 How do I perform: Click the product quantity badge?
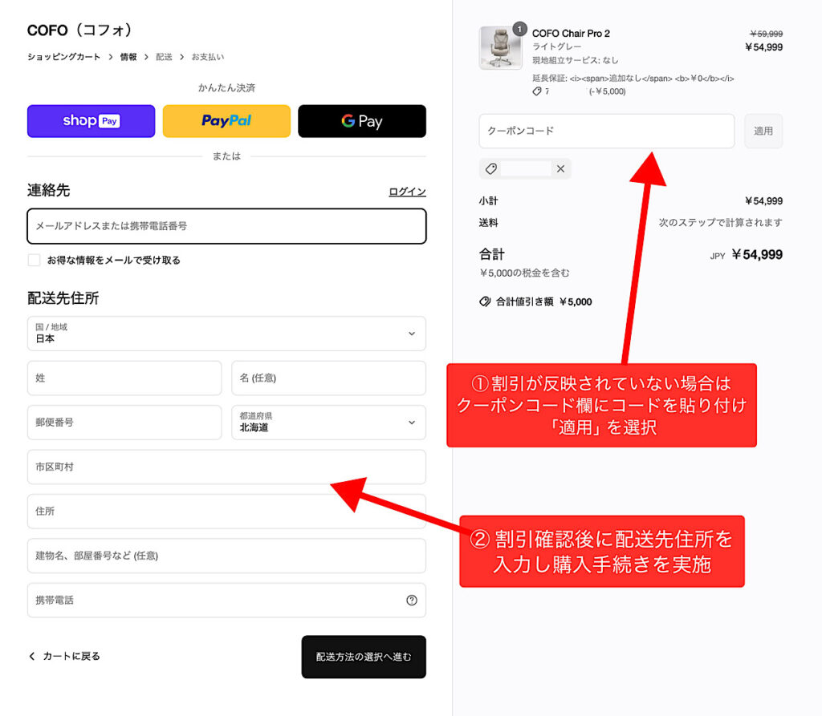[x=519, y=29]
